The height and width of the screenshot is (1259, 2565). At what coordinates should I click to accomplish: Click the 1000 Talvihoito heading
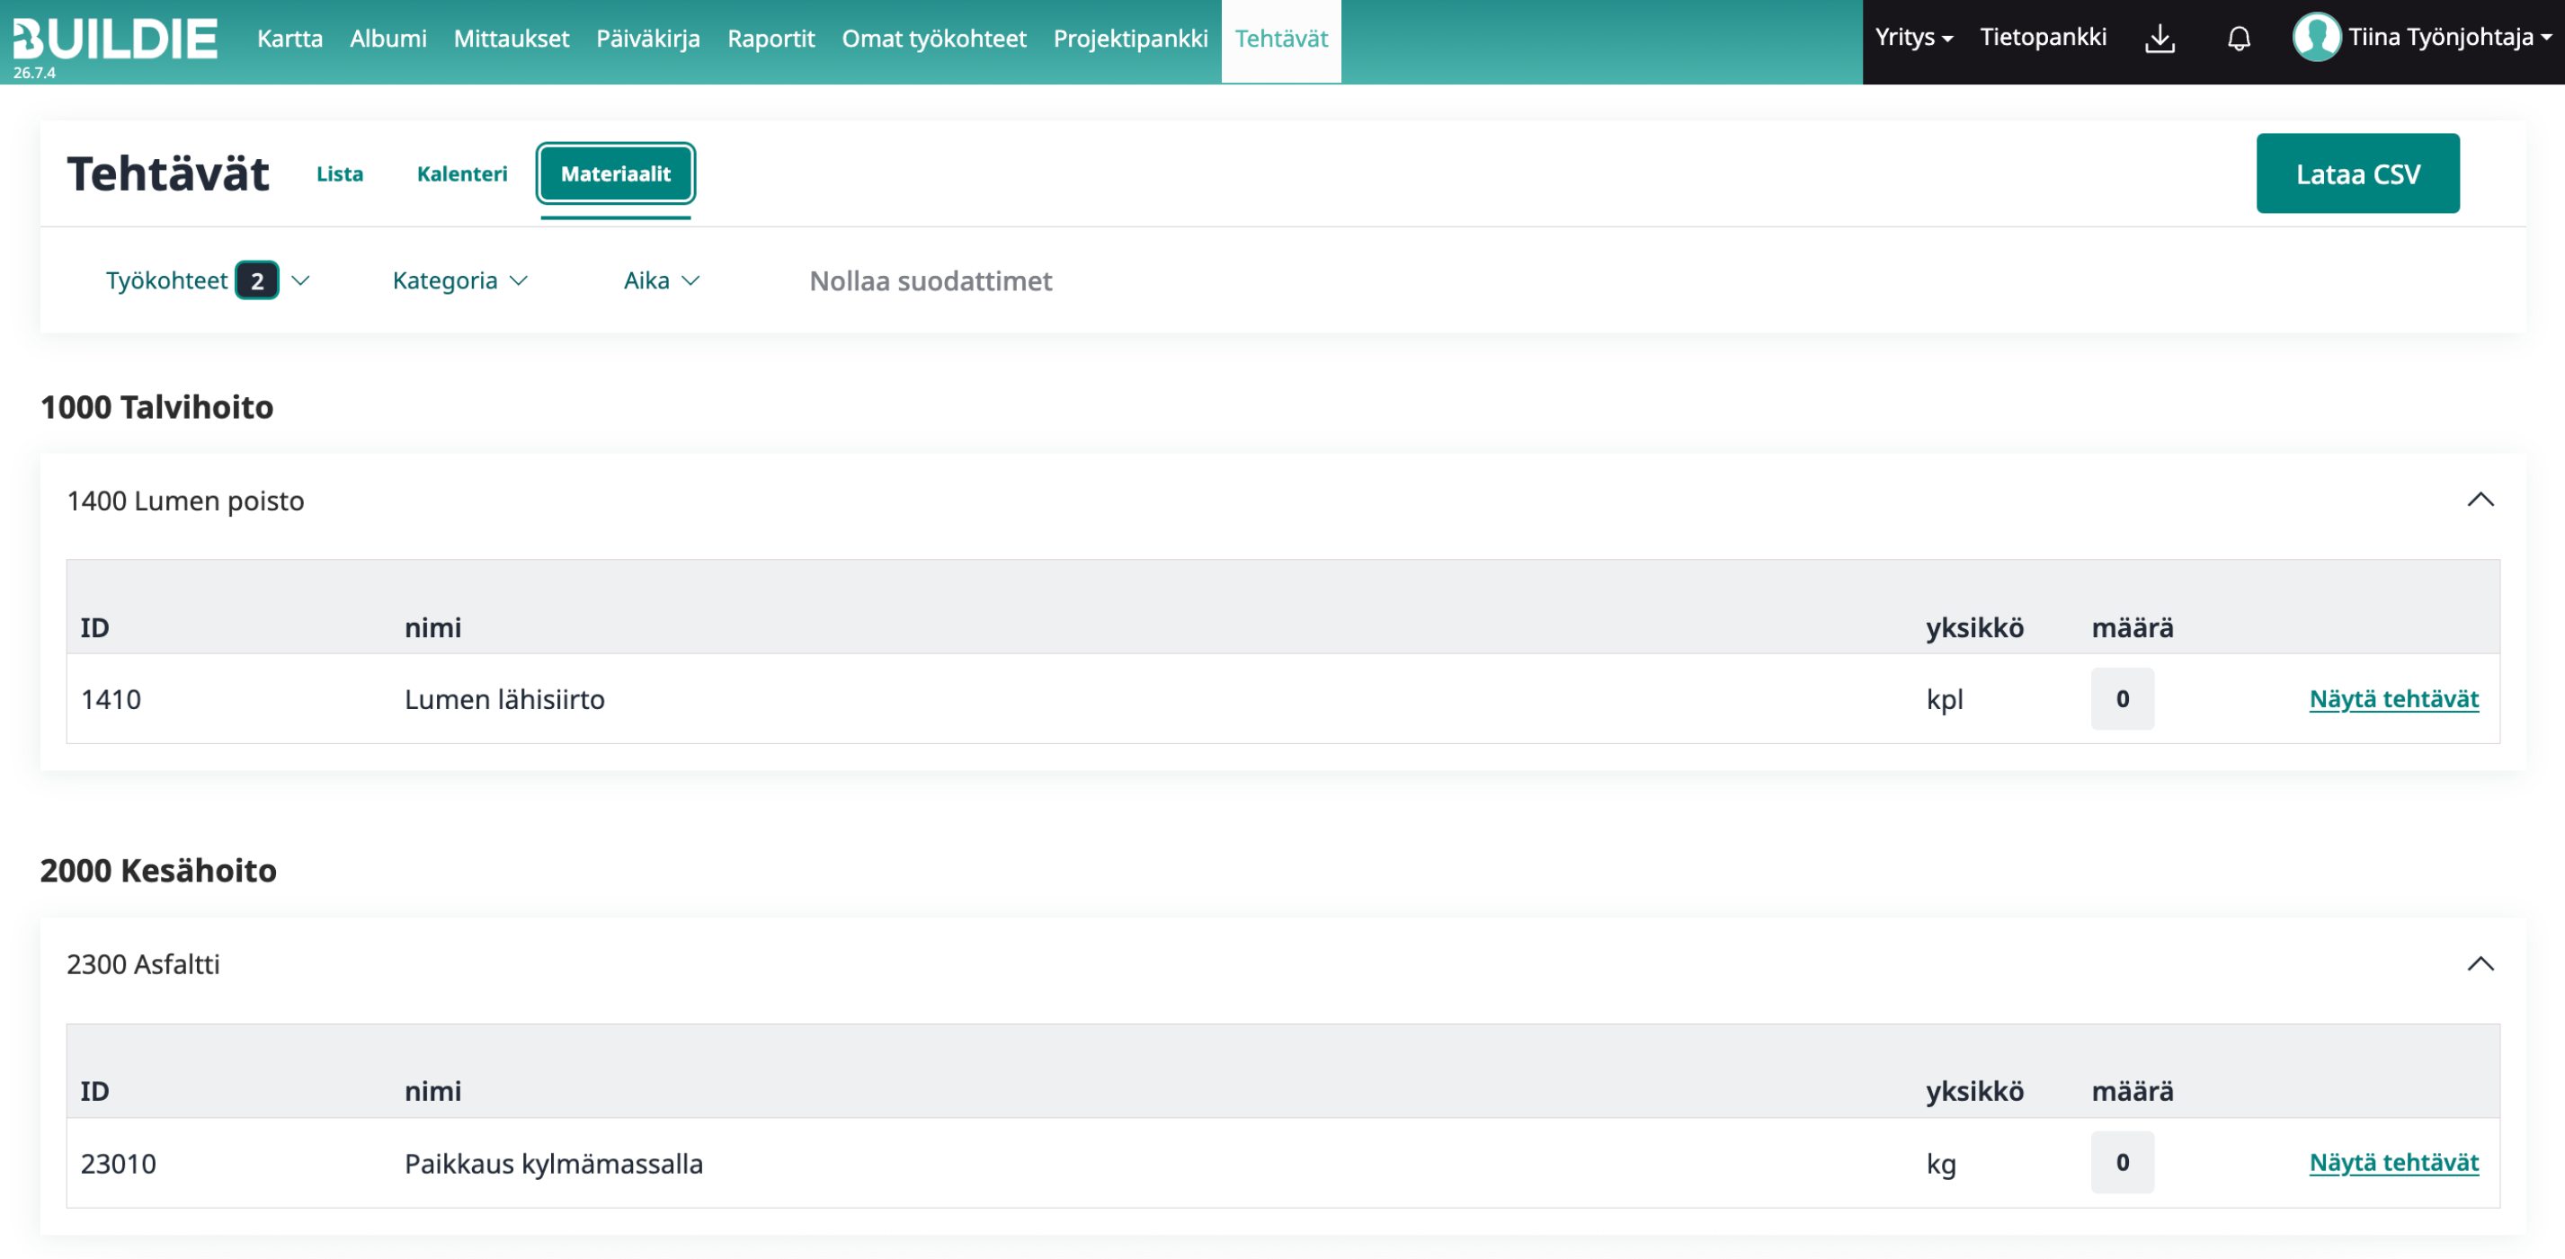[156, 407]
